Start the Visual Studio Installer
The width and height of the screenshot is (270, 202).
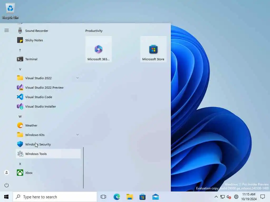click(x=48, y=106)
